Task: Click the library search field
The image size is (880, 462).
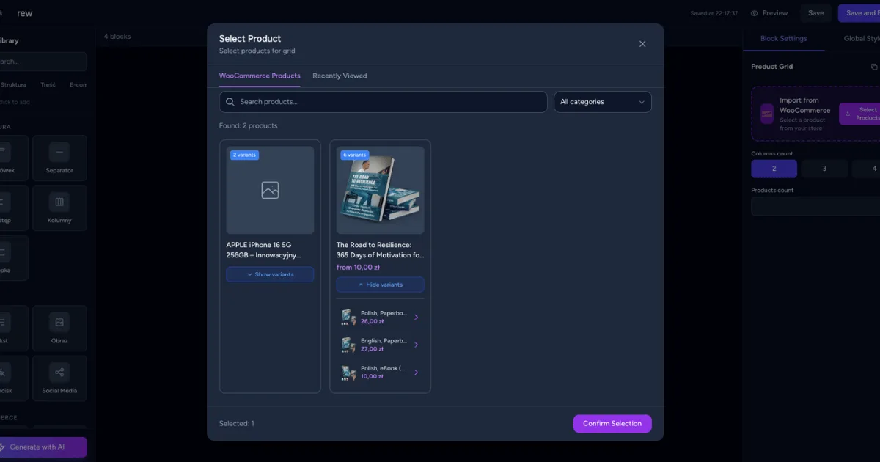Action: [43, 62]
